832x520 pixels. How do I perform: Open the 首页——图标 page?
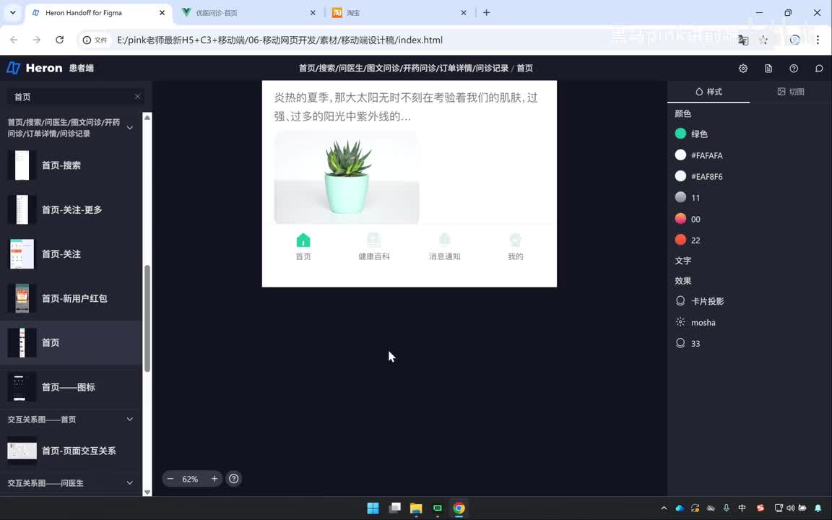coord(71,387)
